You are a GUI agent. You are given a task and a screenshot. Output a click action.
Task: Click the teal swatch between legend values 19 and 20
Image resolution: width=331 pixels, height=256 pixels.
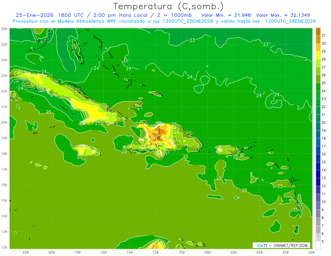pyautogui.click(x=318, y=126)
